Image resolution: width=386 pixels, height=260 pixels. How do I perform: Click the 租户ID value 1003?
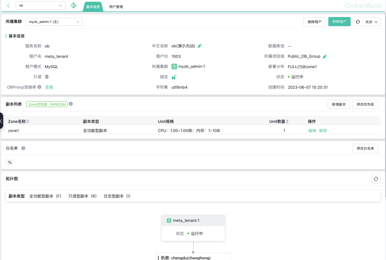click(176, 56)
